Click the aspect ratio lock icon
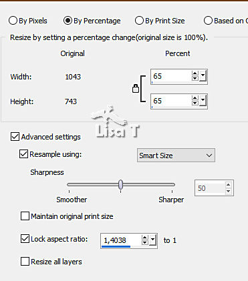 (136, 89)
